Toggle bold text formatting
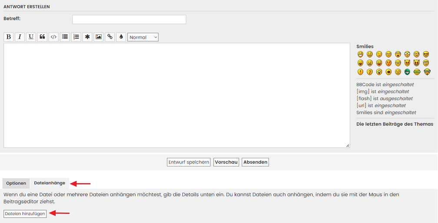Viewport: 438px width, 223px height. (x=8, y=37)
